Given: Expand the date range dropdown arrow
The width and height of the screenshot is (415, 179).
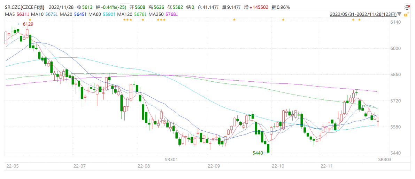Looking at the screenshot, I should (x=399, y=15).
